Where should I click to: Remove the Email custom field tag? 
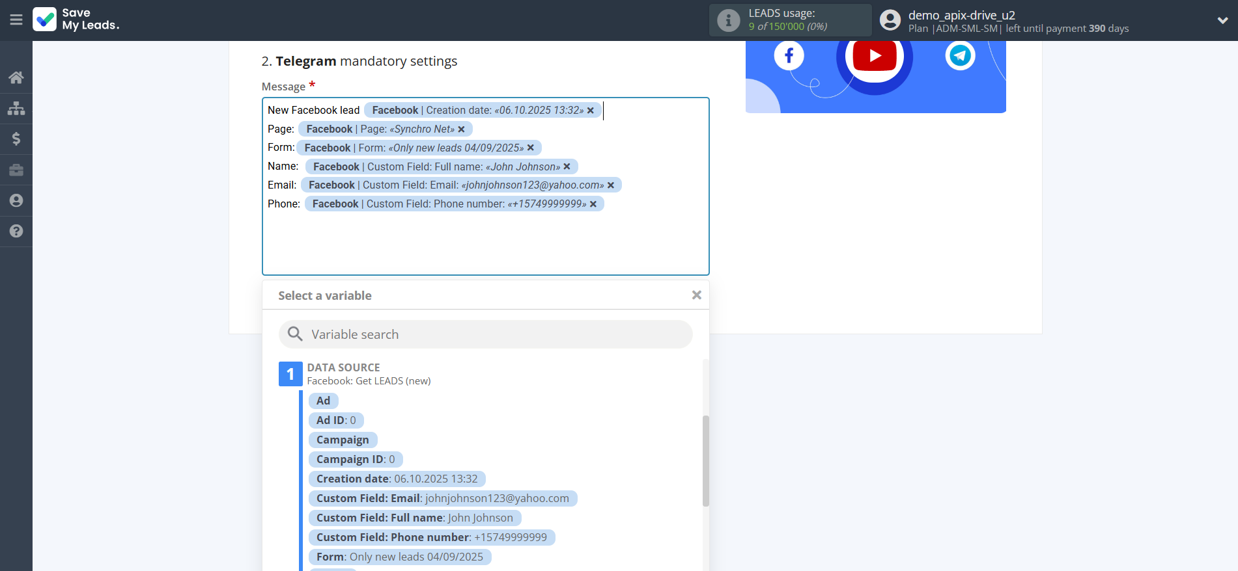(611, 185)
